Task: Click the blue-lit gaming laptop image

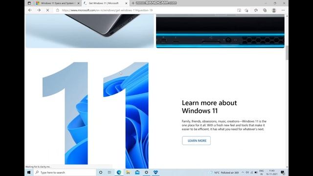Action: (x=220, y=31)
